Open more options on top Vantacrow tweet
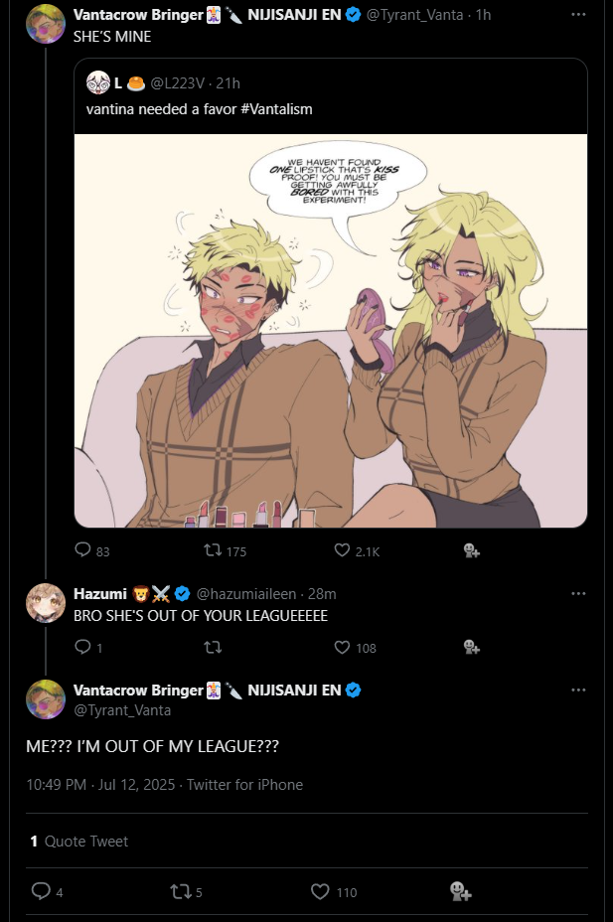The image size is (613, 922). (x=578, y=14)
